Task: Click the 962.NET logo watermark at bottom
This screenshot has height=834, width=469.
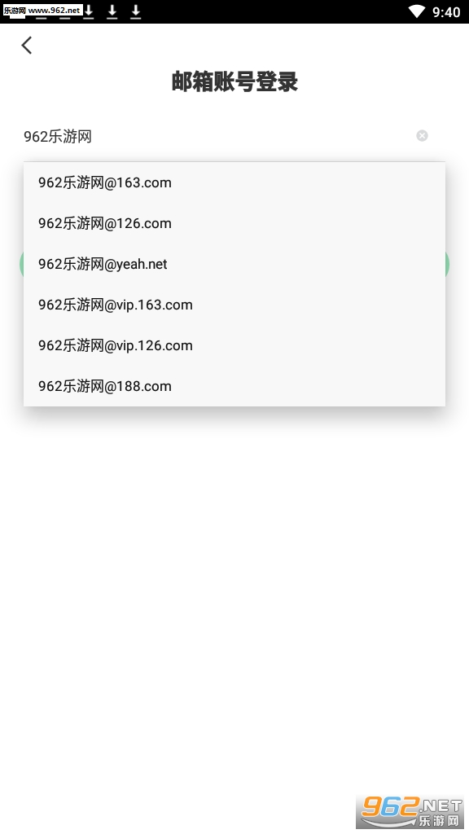Action: coord(410,812)
